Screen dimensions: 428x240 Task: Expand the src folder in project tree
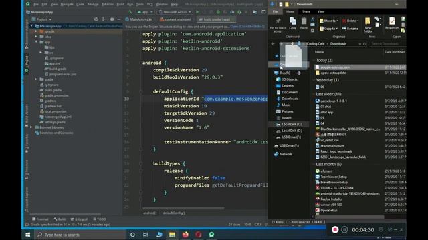[41, 53]
